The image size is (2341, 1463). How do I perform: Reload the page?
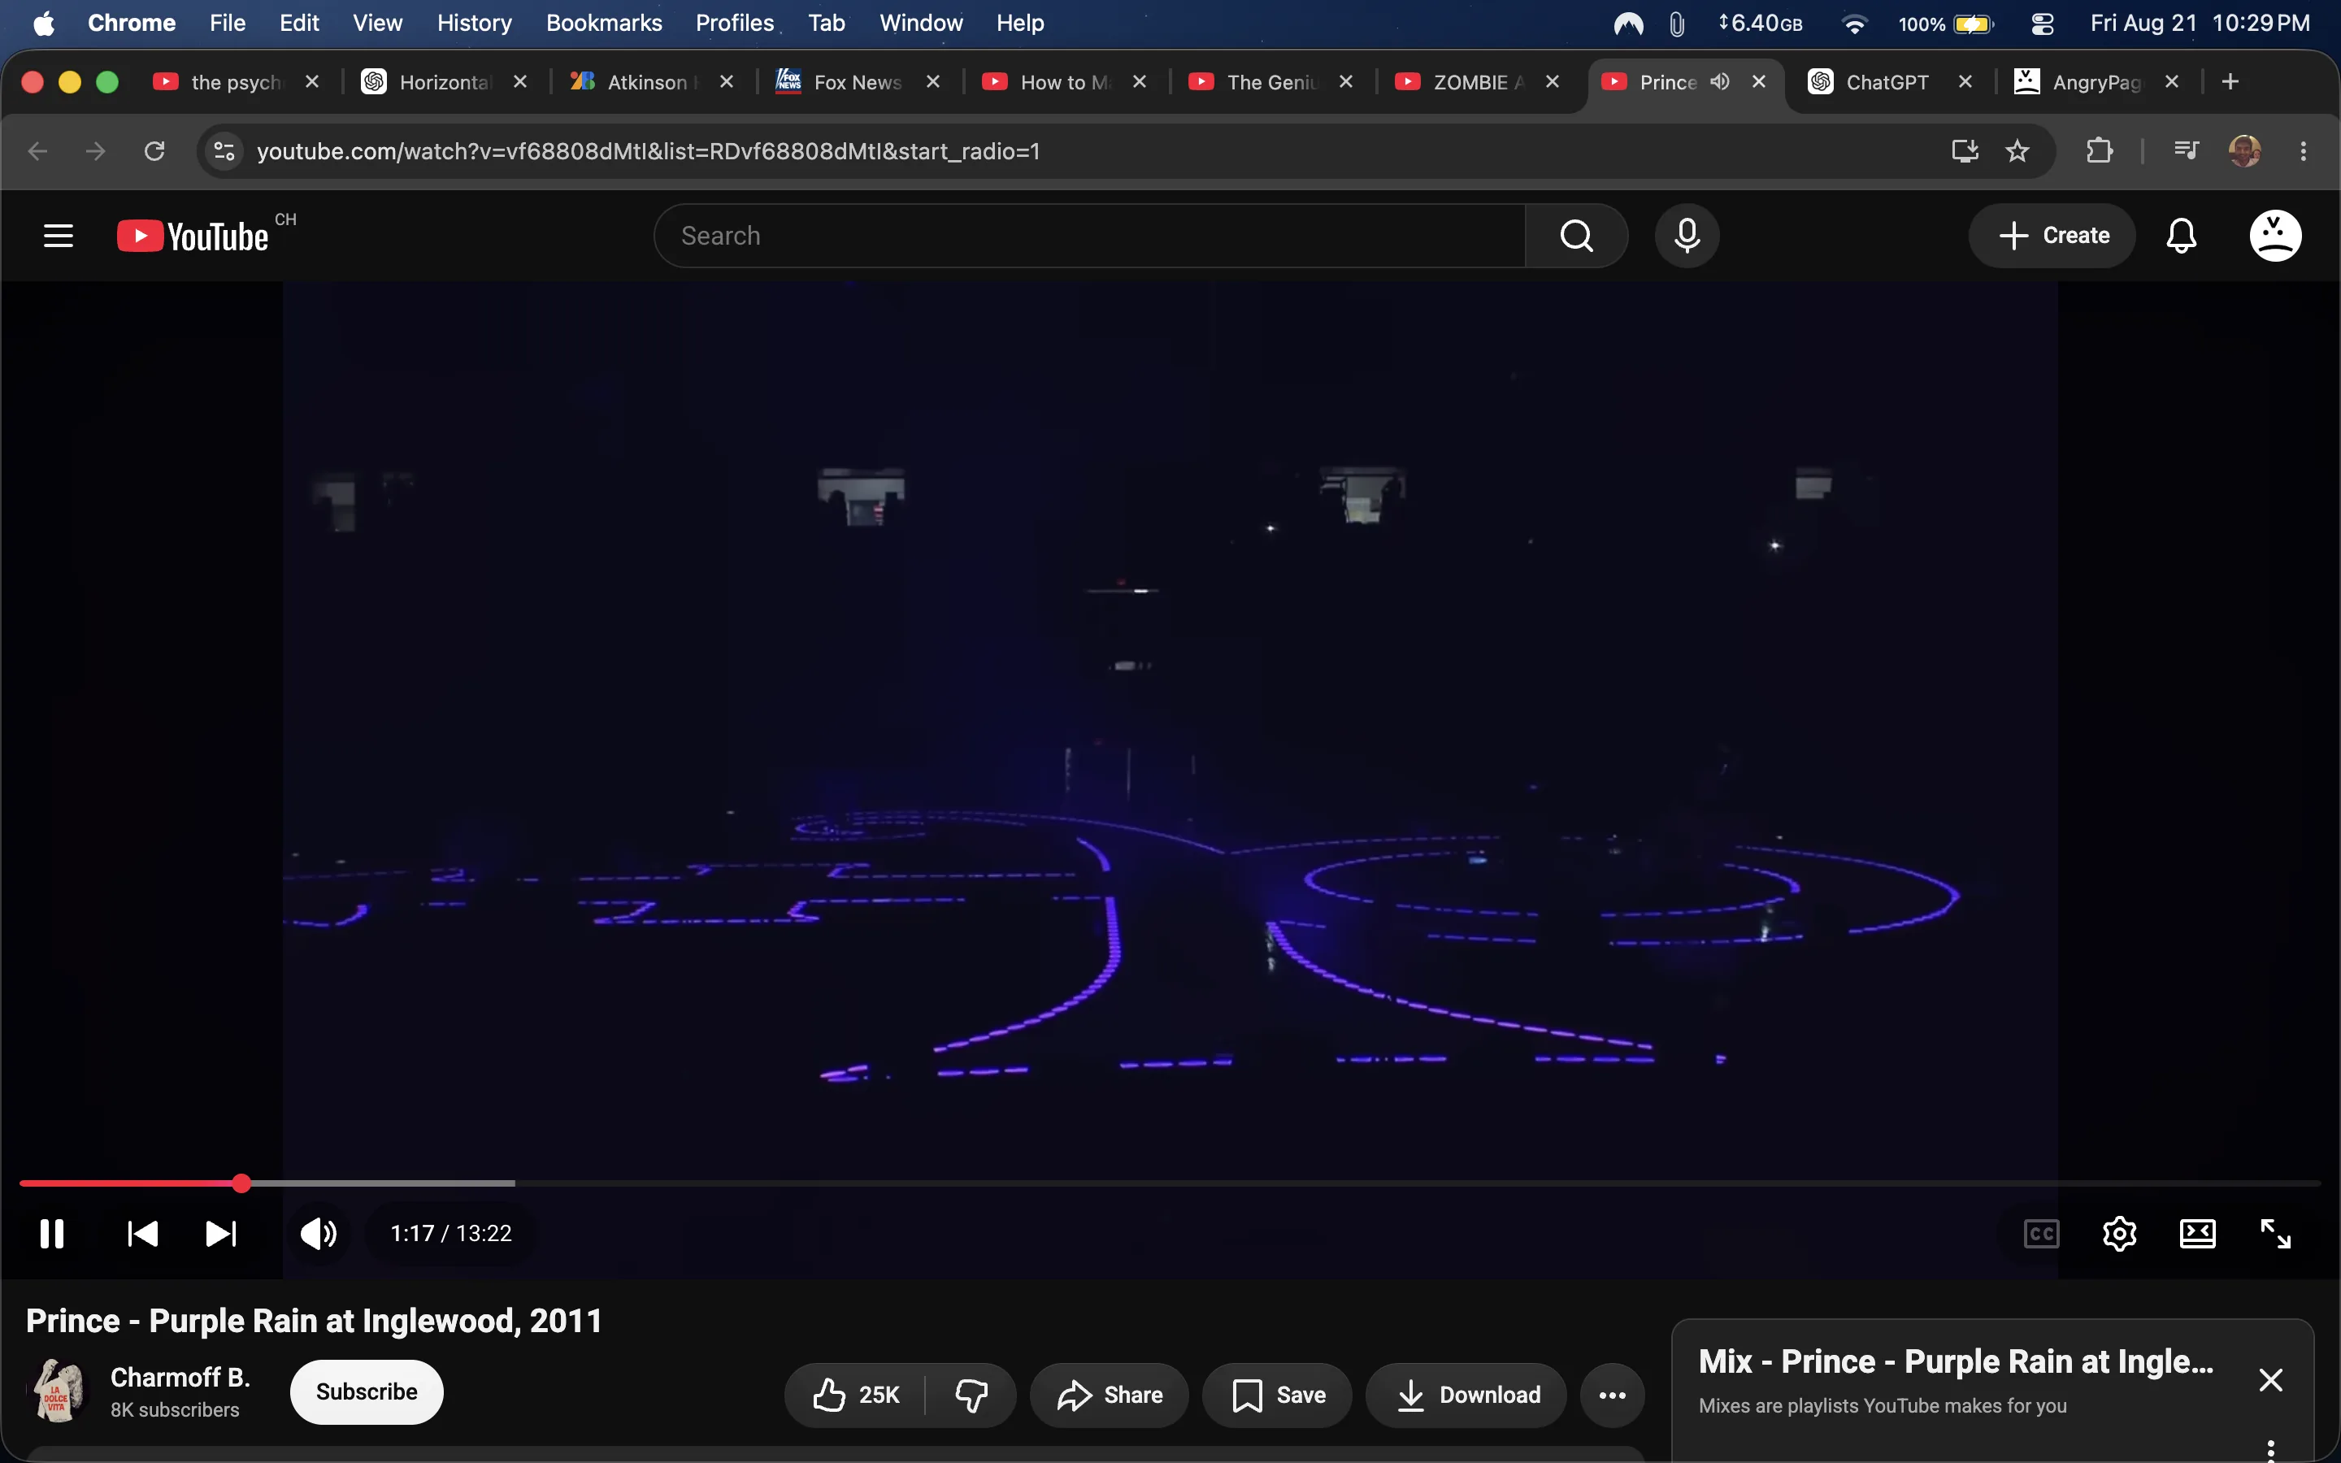(154, 151)
